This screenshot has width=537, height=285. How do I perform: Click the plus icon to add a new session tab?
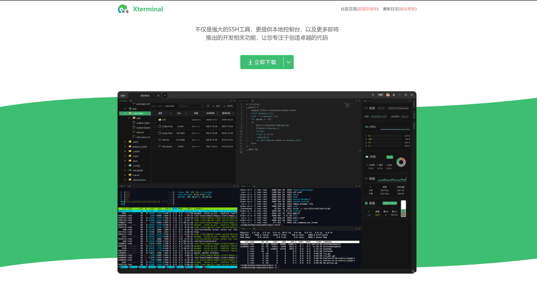[165, 95]
